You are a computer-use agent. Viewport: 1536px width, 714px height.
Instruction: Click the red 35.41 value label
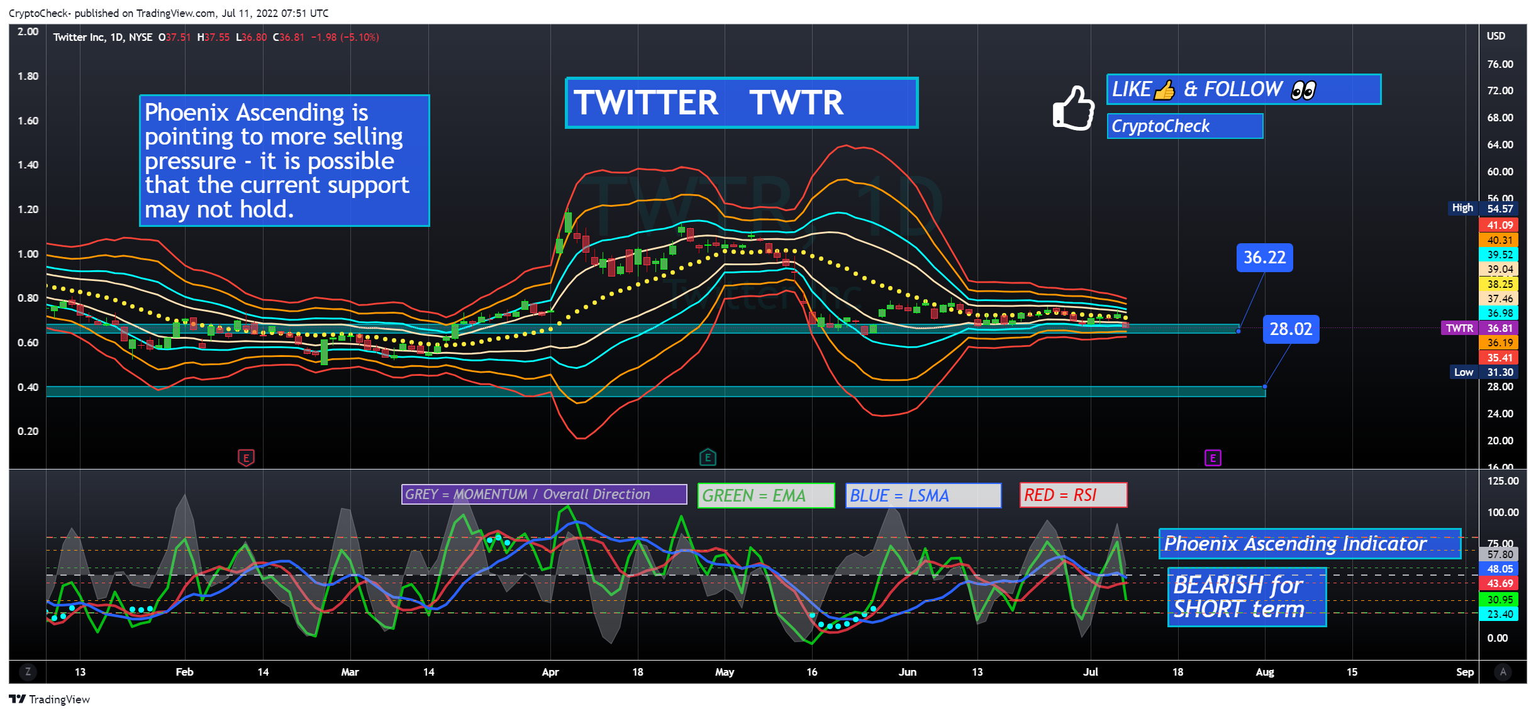(1500, 358)
